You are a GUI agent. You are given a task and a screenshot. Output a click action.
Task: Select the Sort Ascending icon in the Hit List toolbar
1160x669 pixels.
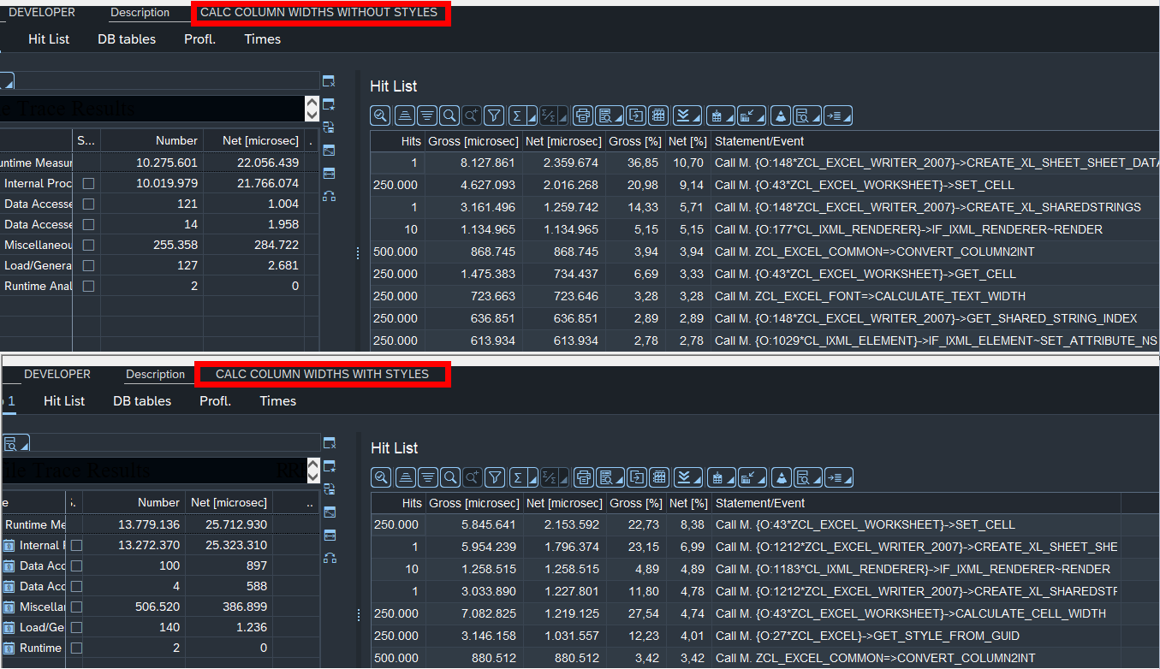405,115
